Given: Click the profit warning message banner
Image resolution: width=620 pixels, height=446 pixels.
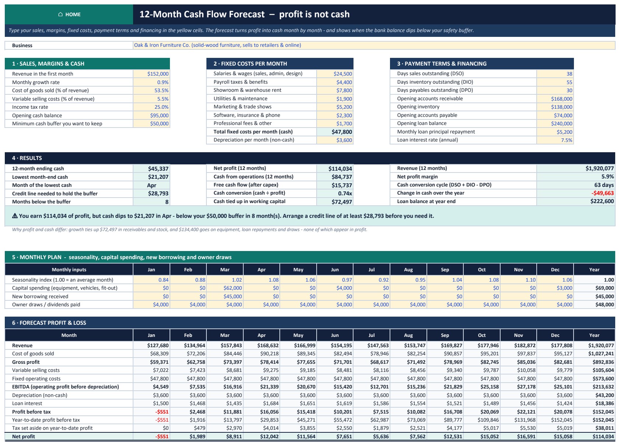Looking at the screenshot, I should [310, 216].
